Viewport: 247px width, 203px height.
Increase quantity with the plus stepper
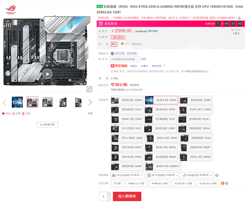click(109, 194)
